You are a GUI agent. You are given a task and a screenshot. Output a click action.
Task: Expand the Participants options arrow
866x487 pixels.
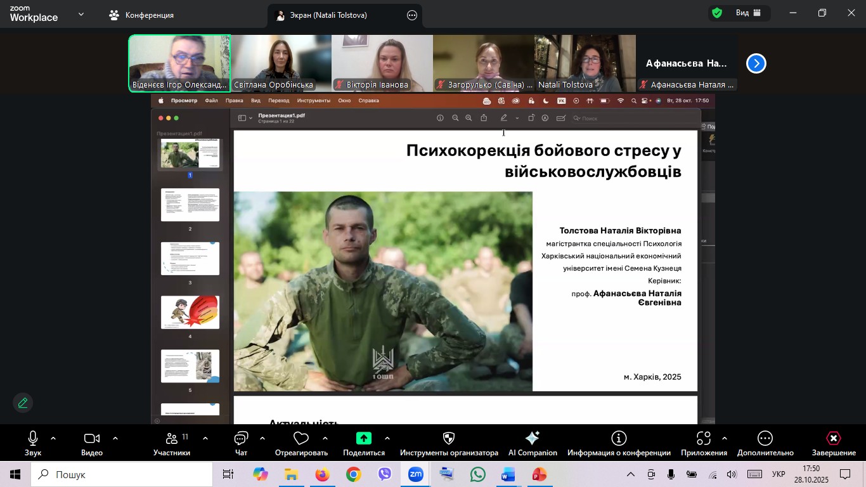[205, 438]
